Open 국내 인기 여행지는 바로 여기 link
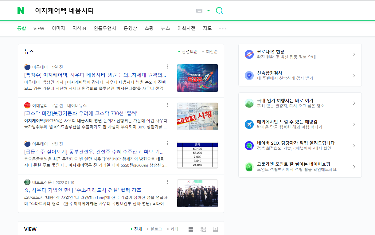The width and height of the screenshot is (375, 235). (x=285, y=100)
